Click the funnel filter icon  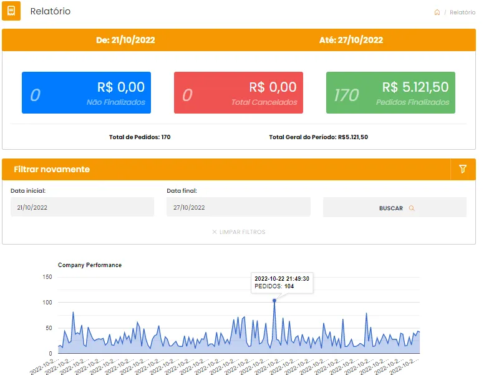pyautogui.click(x=462, y=169)
